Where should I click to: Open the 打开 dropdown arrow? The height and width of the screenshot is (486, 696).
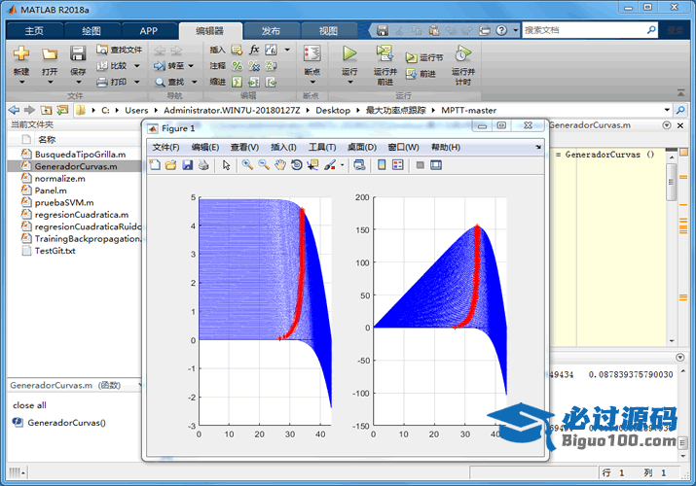coord(50,82)
